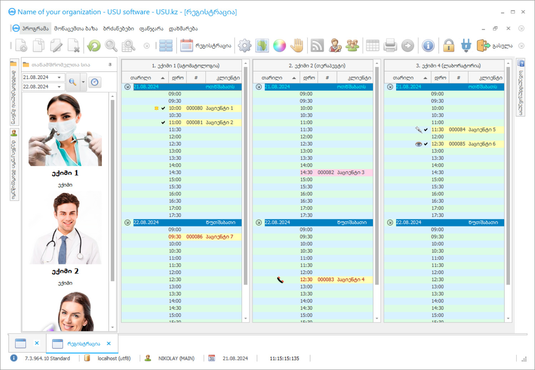This screenshot has height=370, width=535.
Task: Click the table grid export icon
Action: [x=372, y=45]
